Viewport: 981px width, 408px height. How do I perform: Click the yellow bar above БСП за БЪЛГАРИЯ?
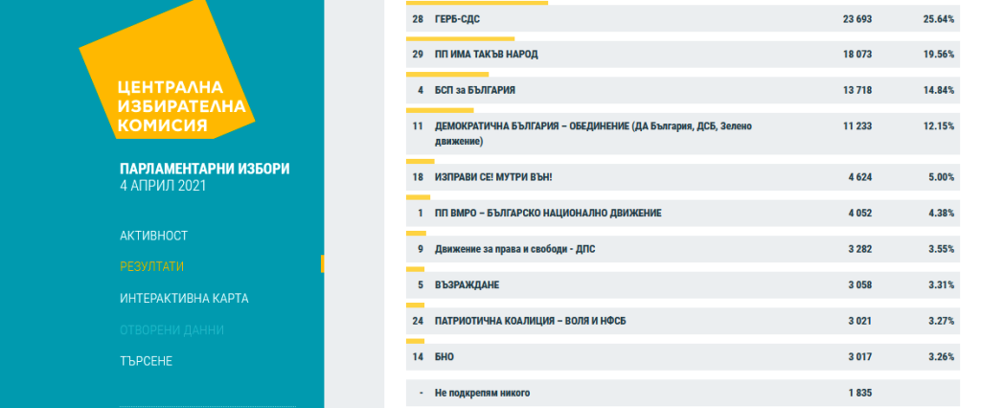(x=447, y=75)
